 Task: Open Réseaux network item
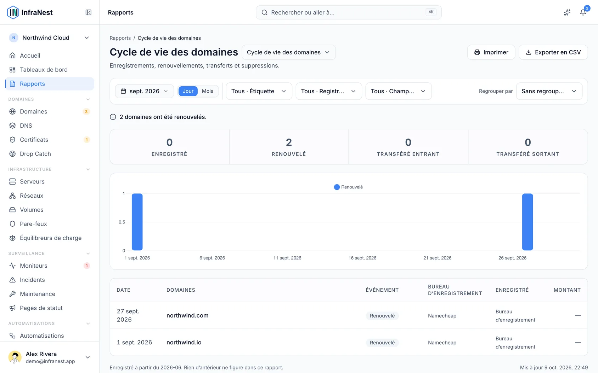pyautogui.click(x=50, y=196)
